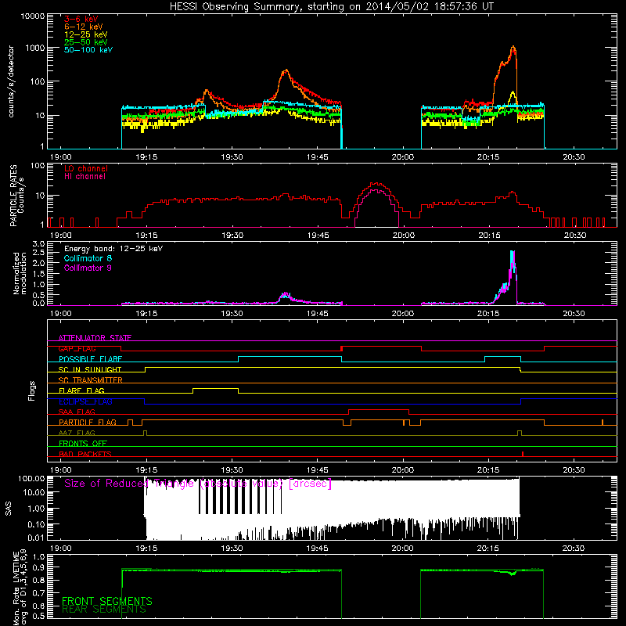
Task: Click the HESSI Observing Summary title text
Action: tap(331, 7)
